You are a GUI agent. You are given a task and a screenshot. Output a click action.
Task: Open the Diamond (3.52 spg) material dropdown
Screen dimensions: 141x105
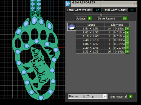105,96
